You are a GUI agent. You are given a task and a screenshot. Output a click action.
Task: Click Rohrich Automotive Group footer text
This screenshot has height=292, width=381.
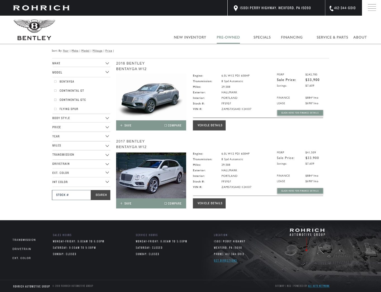click(x=32, y=286)
